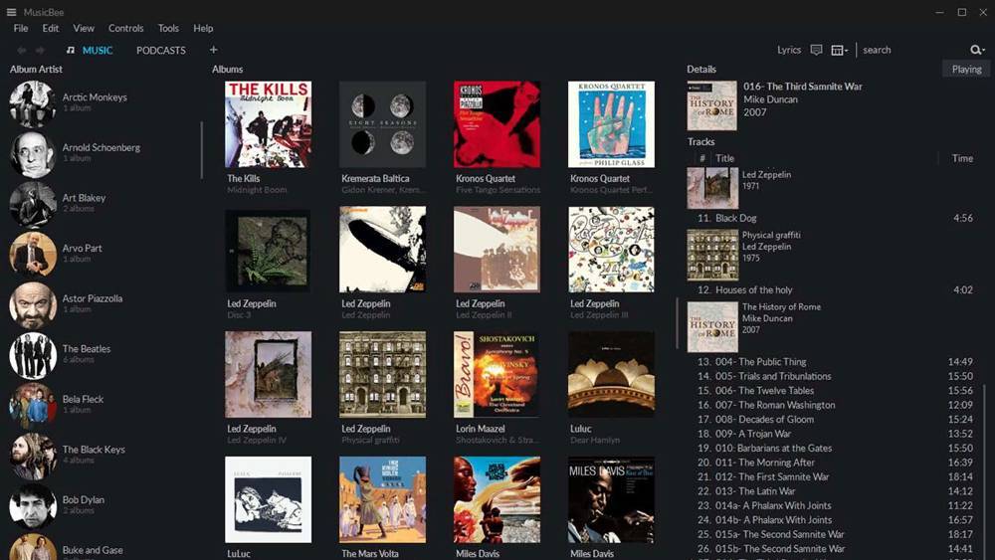
Task: Click the Album Artist panel header
Action: (x=36, y=69)
